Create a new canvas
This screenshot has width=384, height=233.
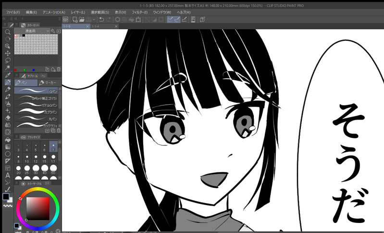click(x=75, y=20)
